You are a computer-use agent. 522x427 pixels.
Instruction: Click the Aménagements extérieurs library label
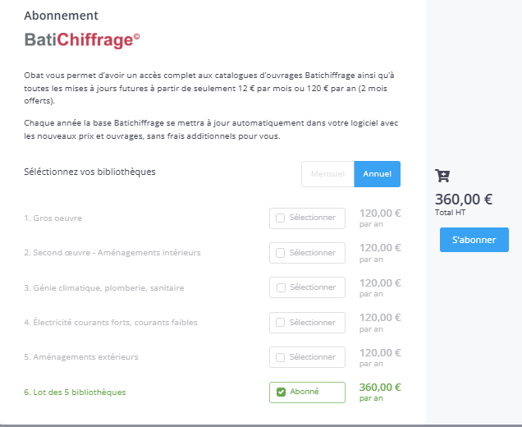click(x=81, y=357)
